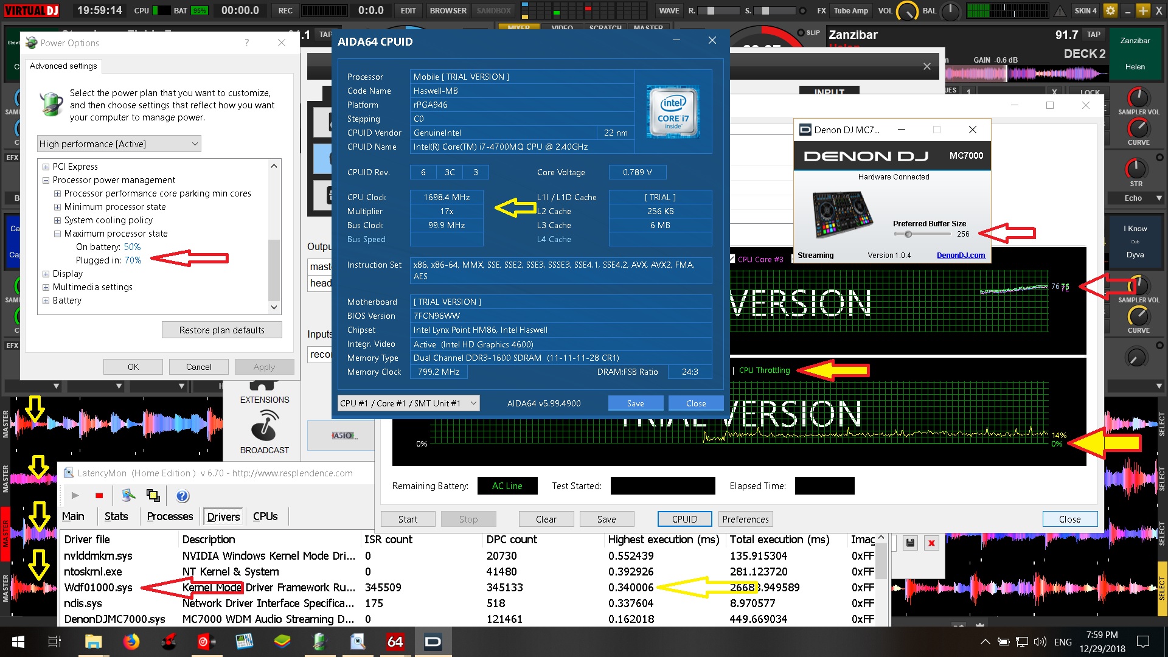This screenshot has width=1168, height=657.
Task: Click the floppy disk save icon
Action: [910, 543]
